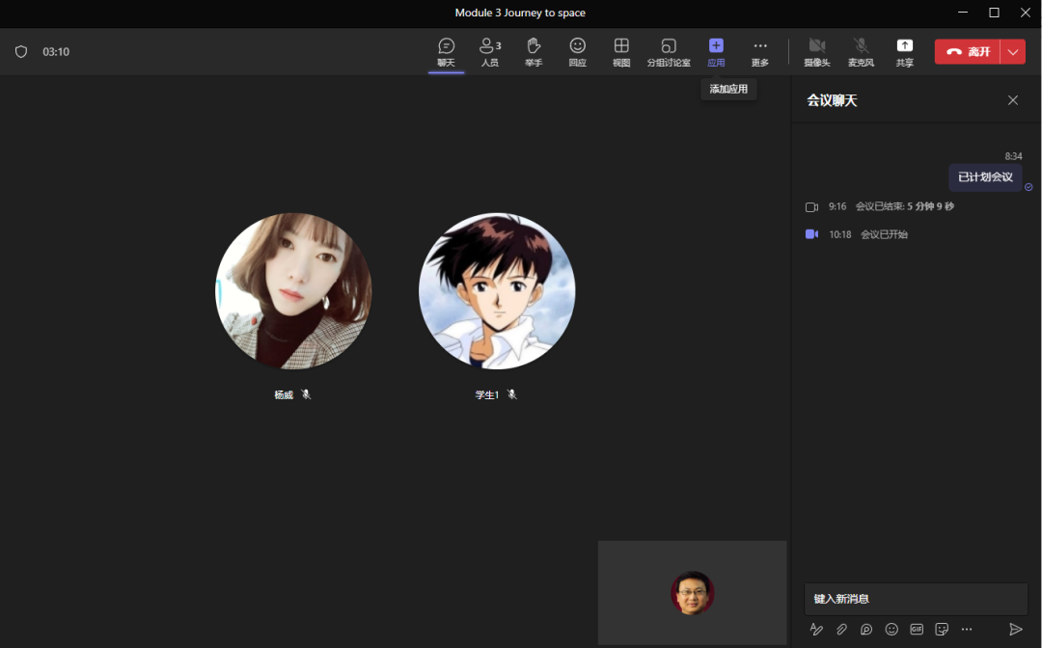Share content with 共享 button
This screenshot has width=1042, height=648.
tap(904, 52)
